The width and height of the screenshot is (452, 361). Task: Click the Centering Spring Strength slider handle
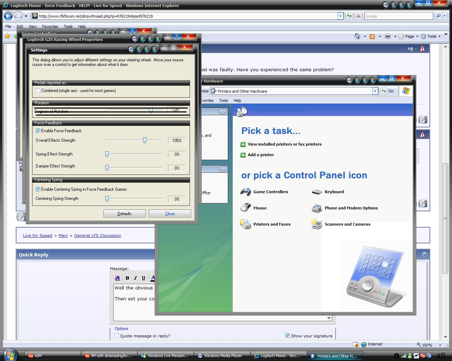point(107,199)
